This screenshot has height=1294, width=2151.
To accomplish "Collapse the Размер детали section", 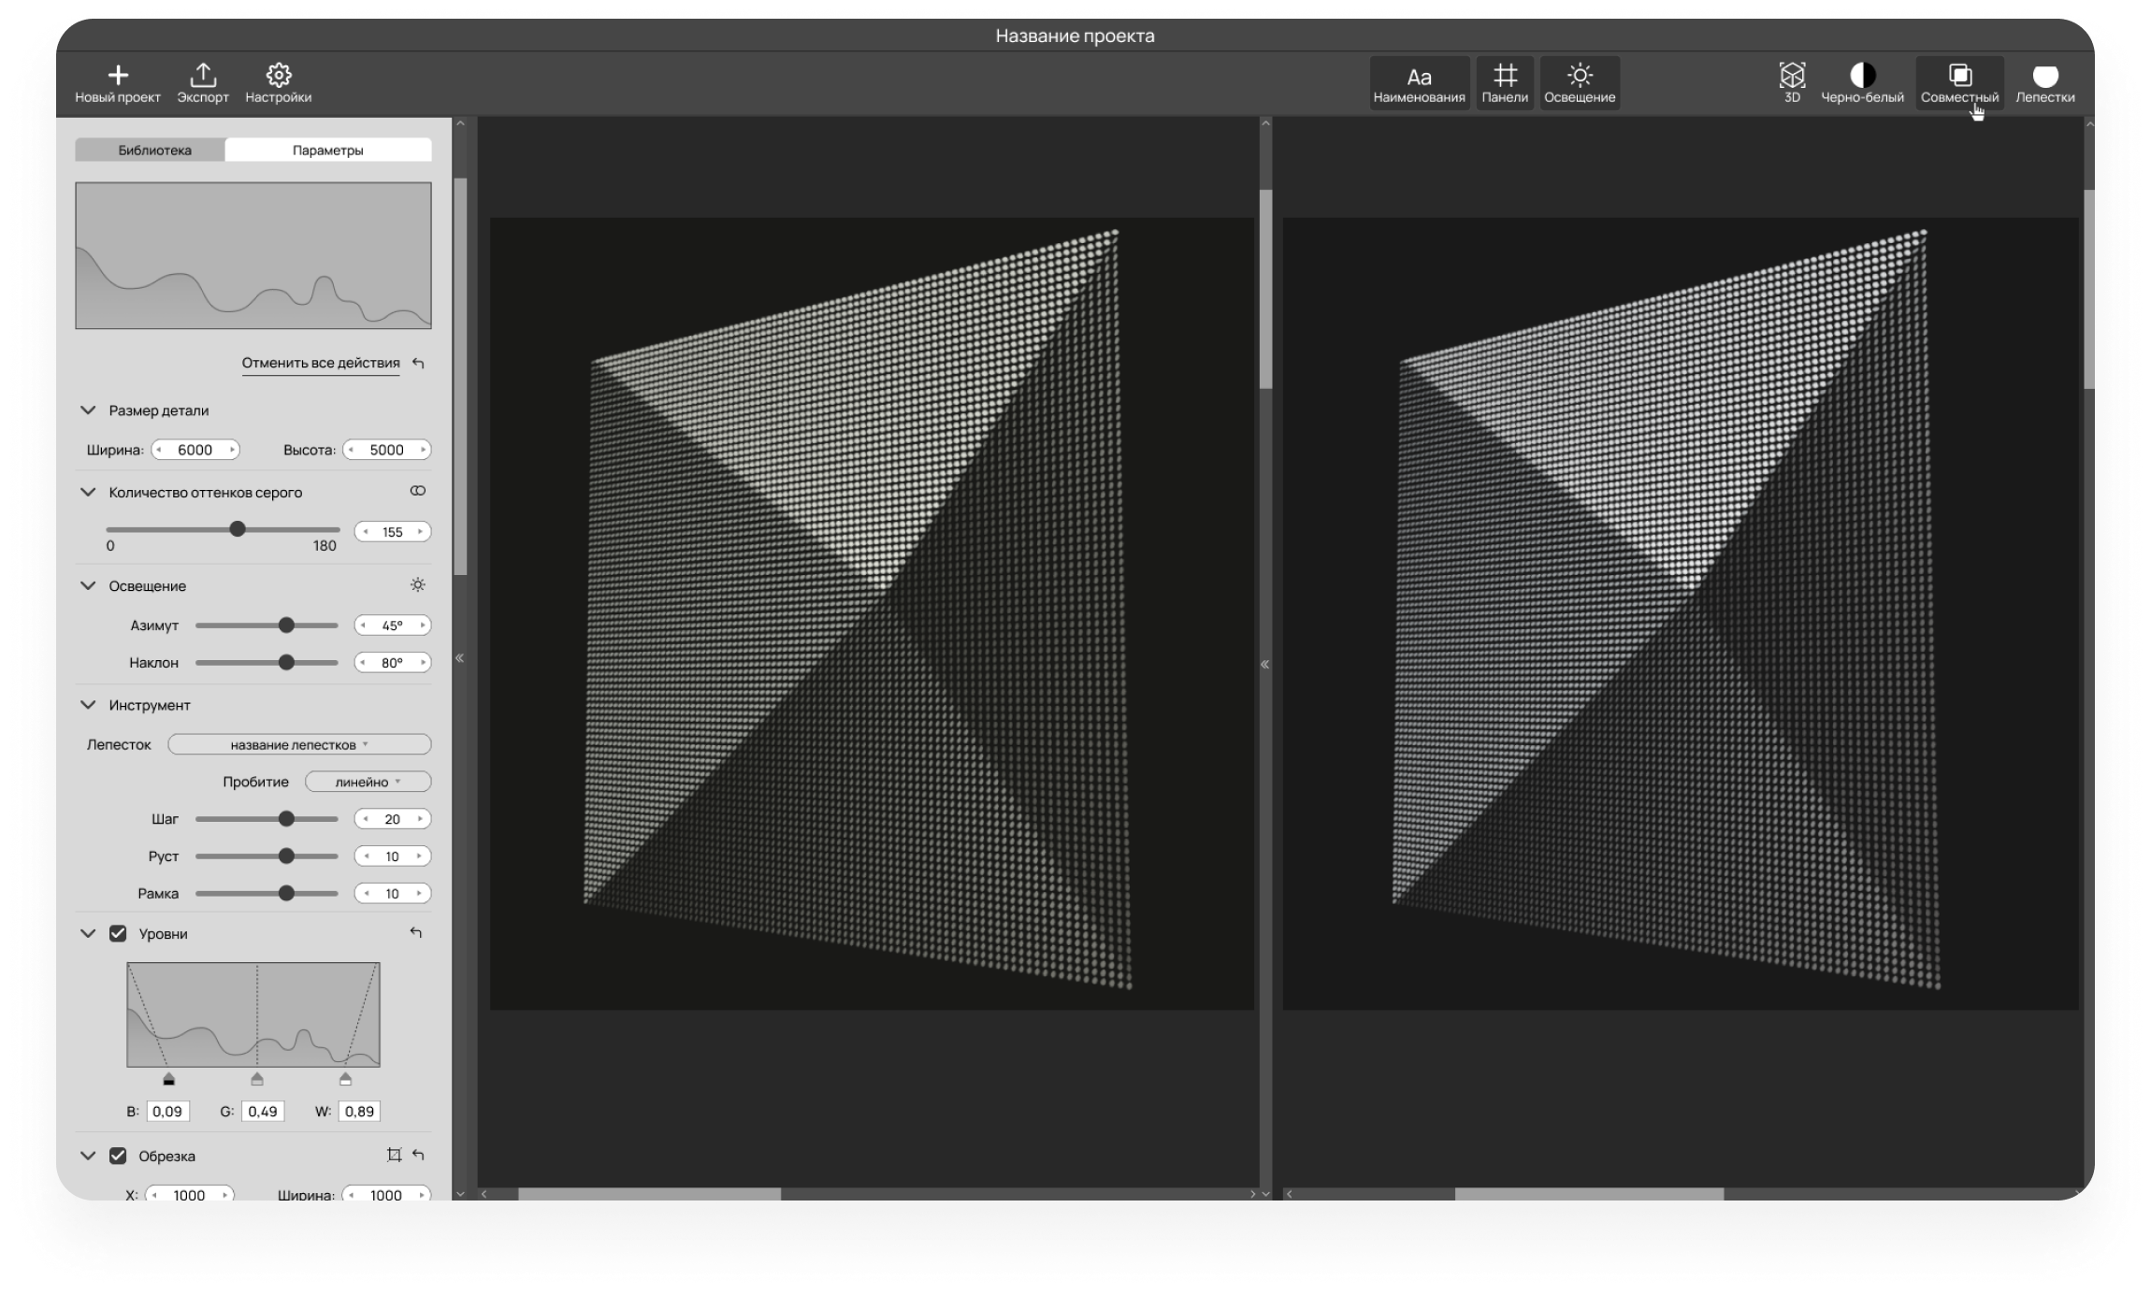I will coord(88,410).
